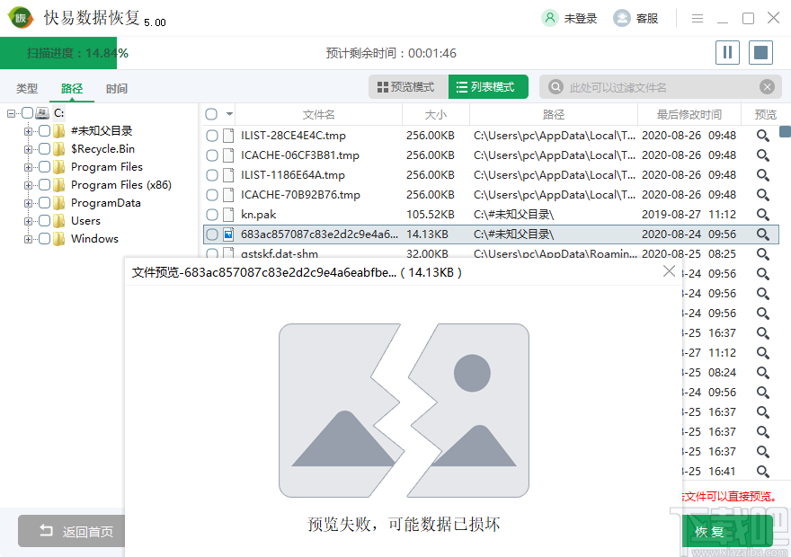The image size is (791, 557).
Task: Select the Program Files (x86) folder label
Action: click(x=121, y=185)
